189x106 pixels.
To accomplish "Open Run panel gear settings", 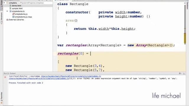I will tap(180, 73).
